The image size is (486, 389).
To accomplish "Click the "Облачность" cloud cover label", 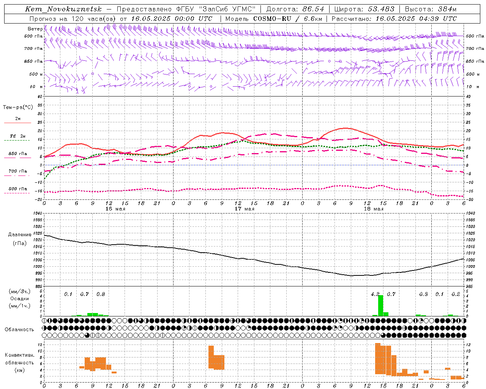I will point(19,329).
